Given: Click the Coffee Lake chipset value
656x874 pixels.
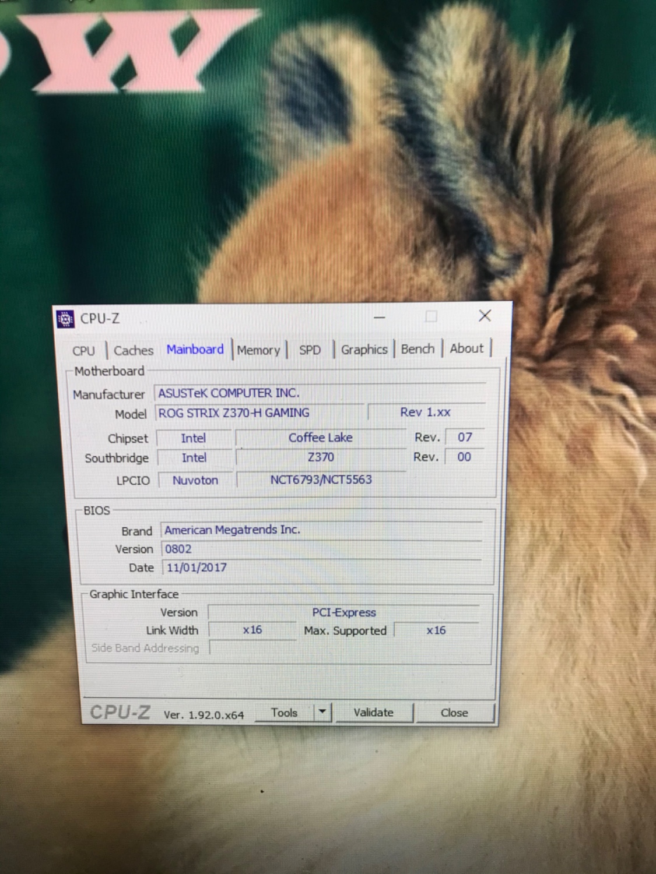Looking at the screenshot, I should 321,438.
